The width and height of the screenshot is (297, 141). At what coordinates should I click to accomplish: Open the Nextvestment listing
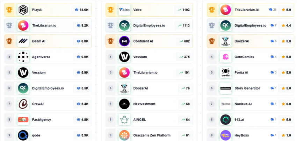click(144, 104)
